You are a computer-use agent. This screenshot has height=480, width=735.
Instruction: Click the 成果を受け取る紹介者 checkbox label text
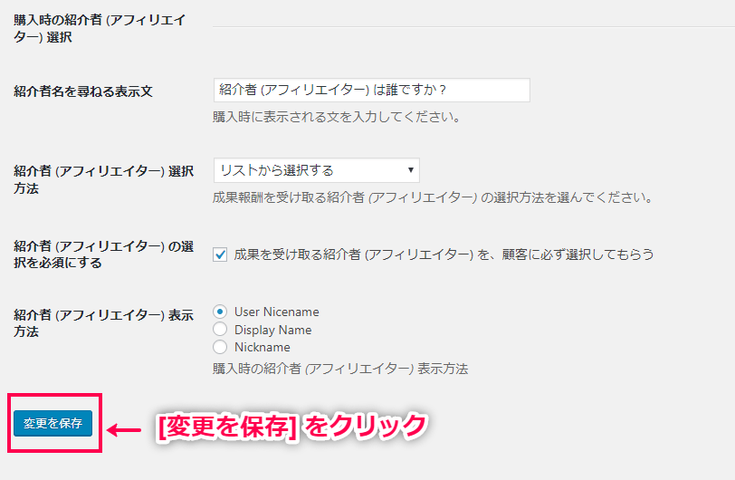point(444,254)
